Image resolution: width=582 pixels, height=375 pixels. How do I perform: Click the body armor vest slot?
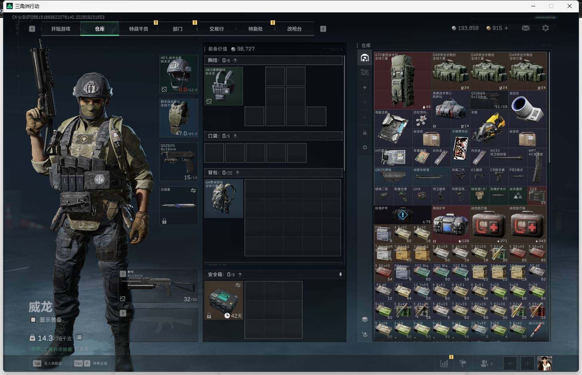(x=179, y=118)
